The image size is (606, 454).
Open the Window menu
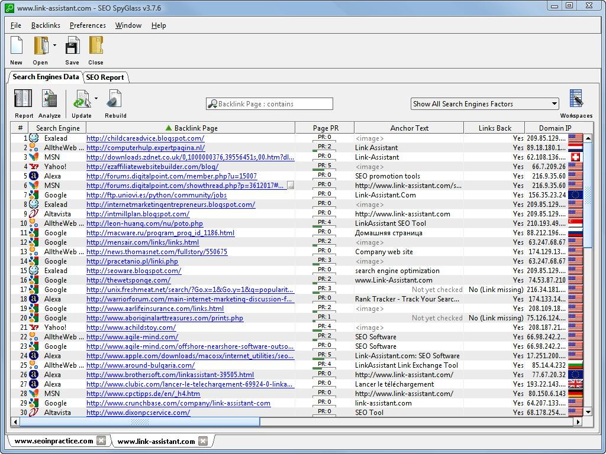[x=128, y=25]
